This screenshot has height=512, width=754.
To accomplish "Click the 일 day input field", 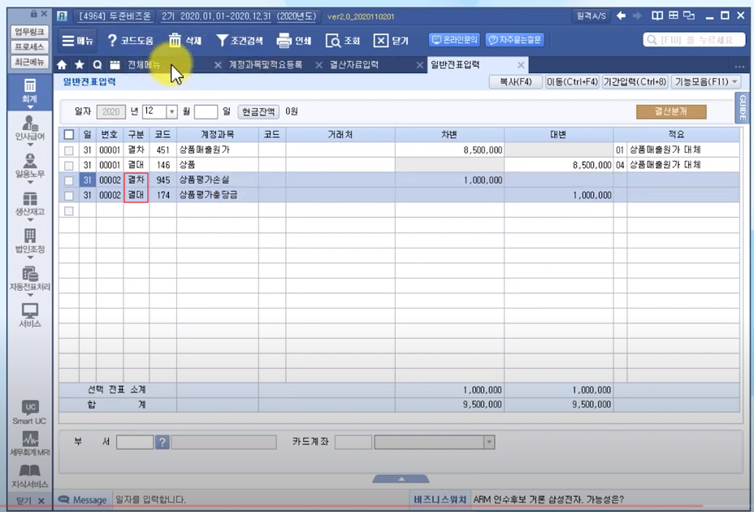I will (206, 111).
